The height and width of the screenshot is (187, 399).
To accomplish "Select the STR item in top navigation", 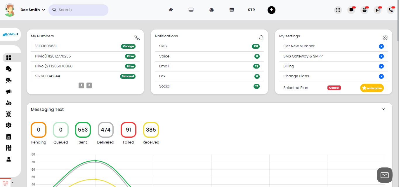I will click(251, 10).
